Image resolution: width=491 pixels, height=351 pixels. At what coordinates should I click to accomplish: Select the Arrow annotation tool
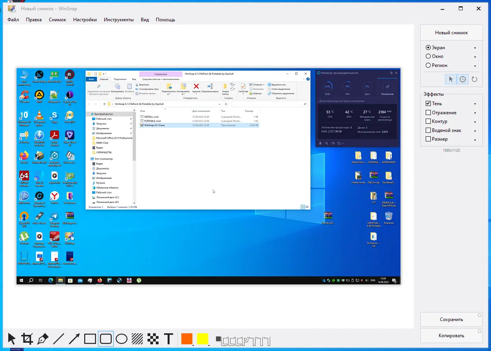[x=74, y=338]
